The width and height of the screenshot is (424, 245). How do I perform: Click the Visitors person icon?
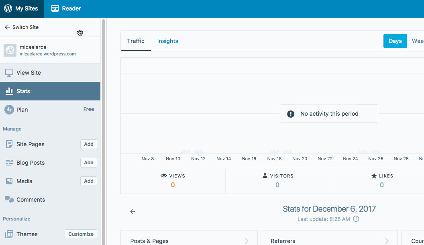point(265,176)
